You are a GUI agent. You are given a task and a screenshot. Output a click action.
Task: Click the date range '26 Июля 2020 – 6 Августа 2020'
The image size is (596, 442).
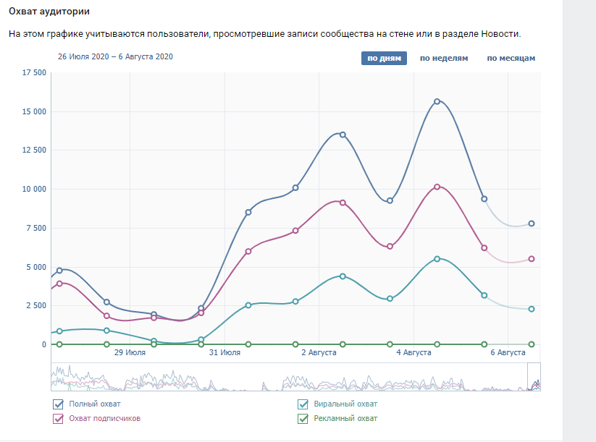tap(115, 56)
